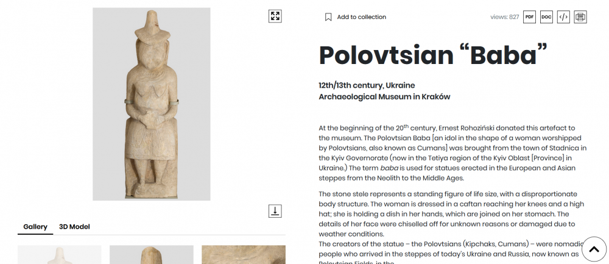Open fullscreen view of the statue image
Viewport: 609px width, 264px height.
pyautogui.click(x=275, y=16)
